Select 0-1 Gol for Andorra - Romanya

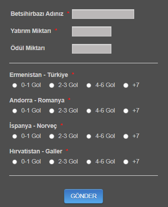[x=14, y=111]
